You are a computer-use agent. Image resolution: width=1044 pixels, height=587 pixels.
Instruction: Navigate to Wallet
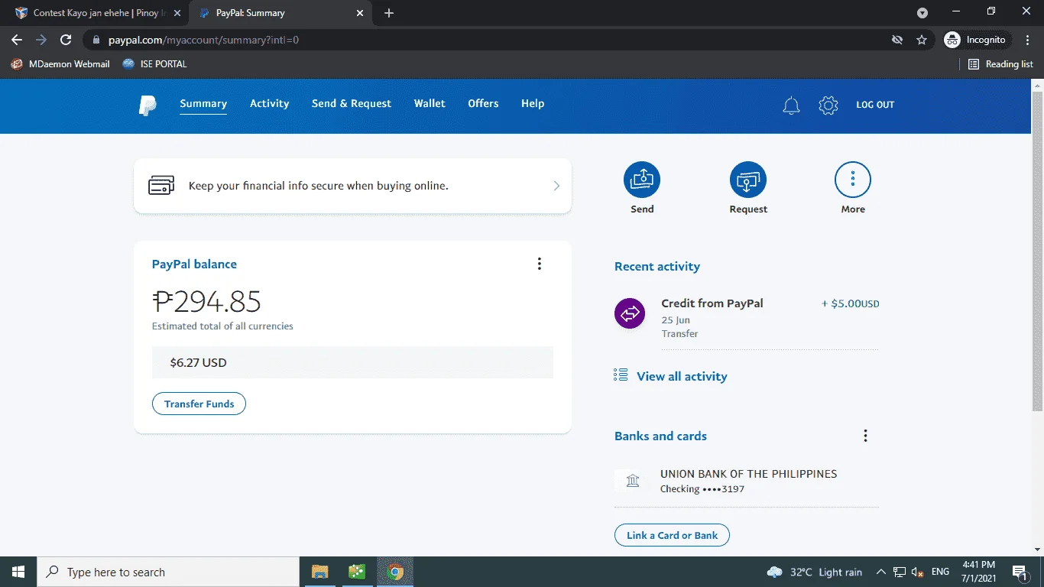coord(430,104)
